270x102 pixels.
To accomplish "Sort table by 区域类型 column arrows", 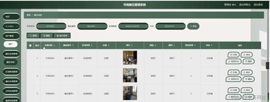I will (92, 45).
